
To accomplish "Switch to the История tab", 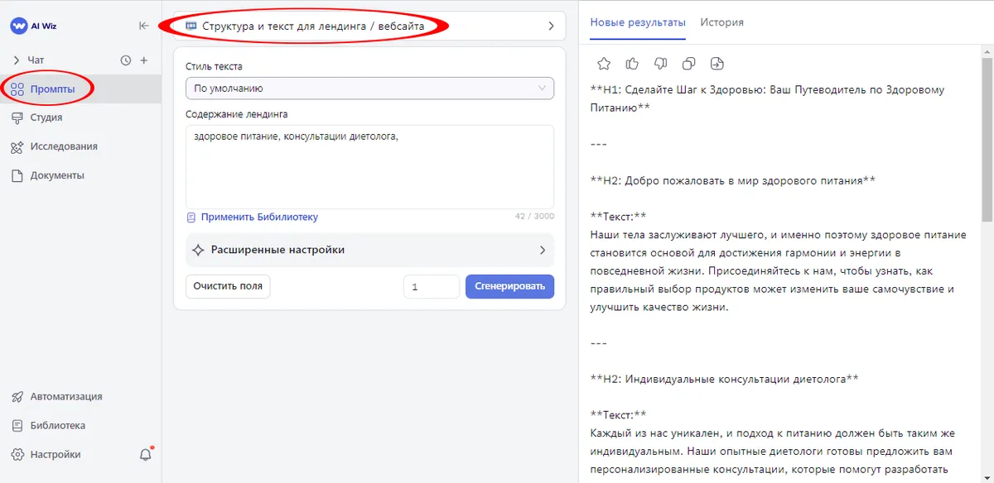I will [721, 22].
